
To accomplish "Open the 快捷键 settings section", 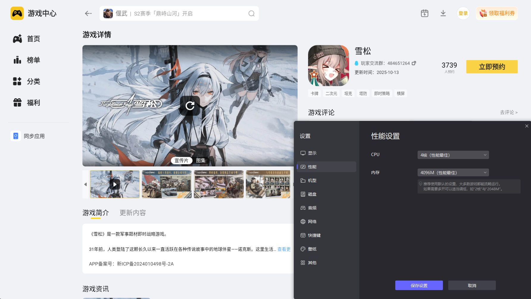I will (x=314, y=235).
